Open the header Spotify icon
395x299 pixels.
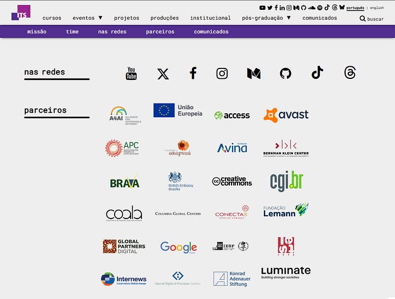pos(320,8)
